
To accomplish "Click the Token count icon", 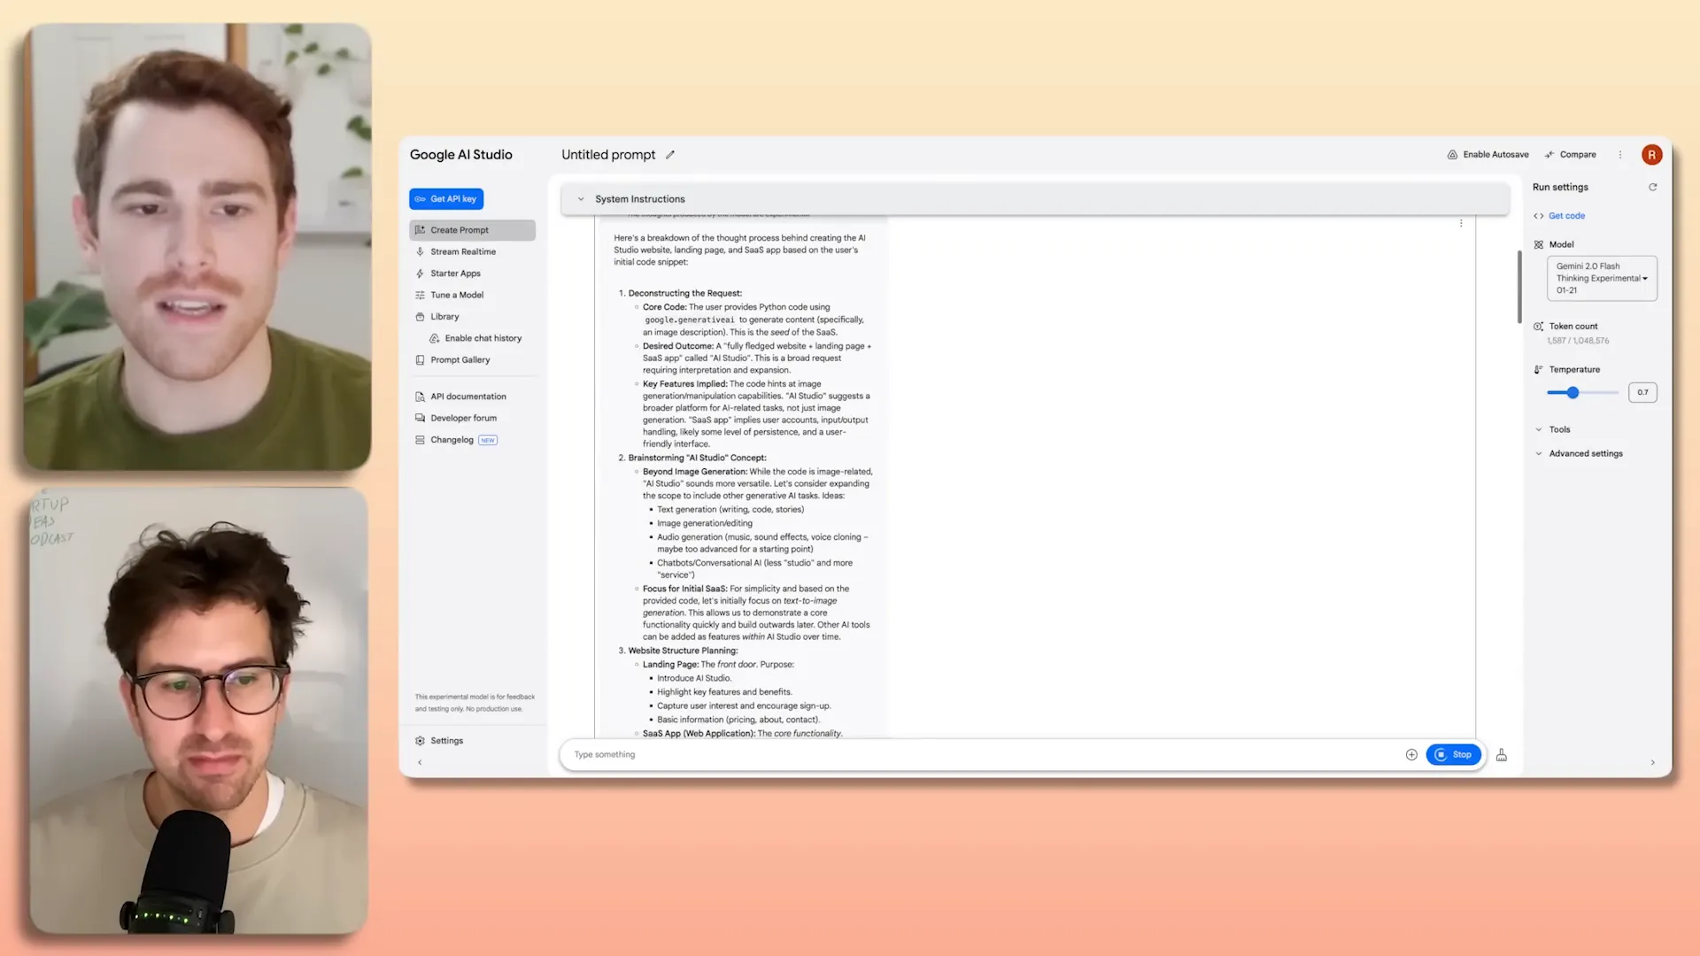I will 1539,327.
